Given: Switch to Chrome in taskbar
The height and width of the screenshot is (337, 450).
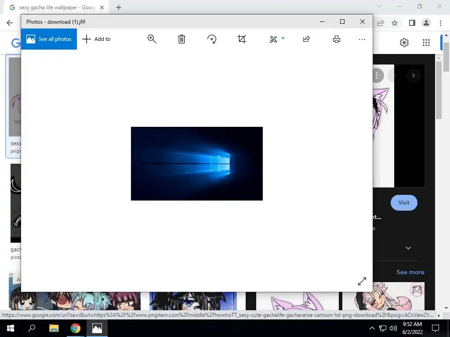Looking at the screenshot, I should point(76,328).
